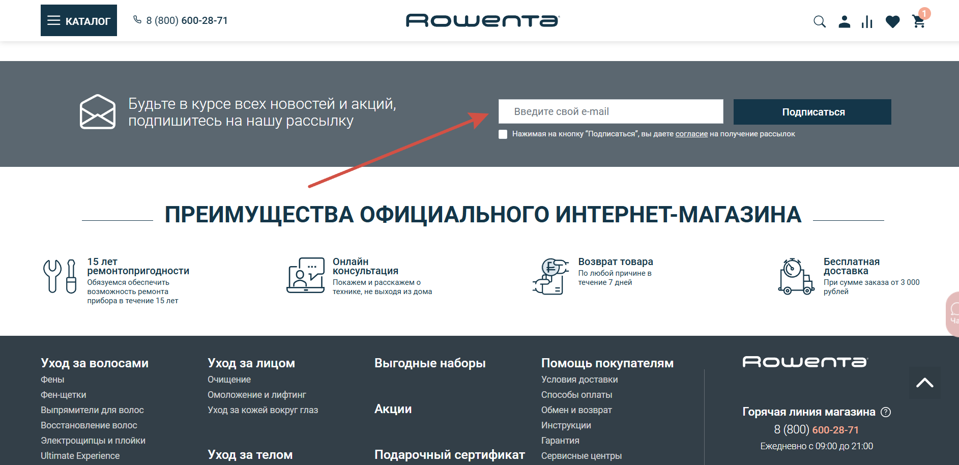Open the shopping cart icon

(x=919, y=21)
